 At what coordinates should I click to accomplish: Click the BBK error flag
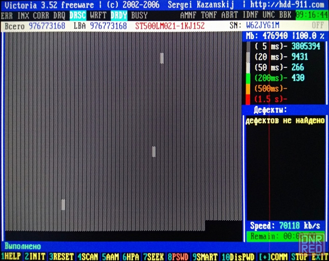[x=285, y=15]
